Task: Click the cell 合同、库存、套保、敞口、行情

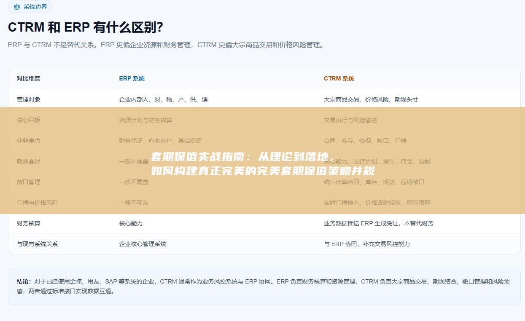Action: 365,141
